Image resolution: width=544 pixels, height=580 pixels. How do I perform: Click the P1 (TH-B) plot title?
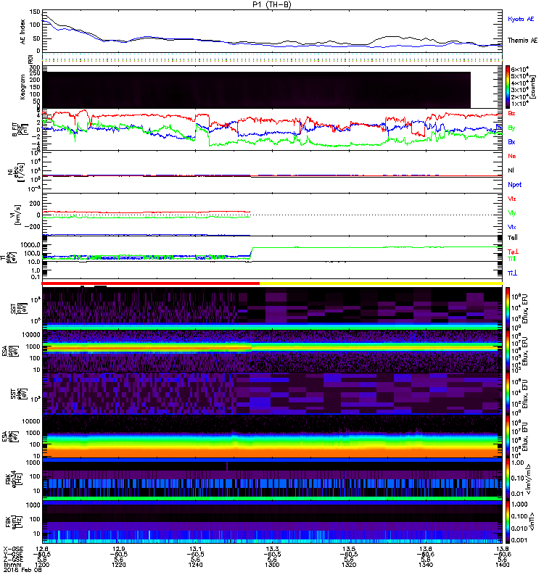pyautogui.click(x=272, y=4)
